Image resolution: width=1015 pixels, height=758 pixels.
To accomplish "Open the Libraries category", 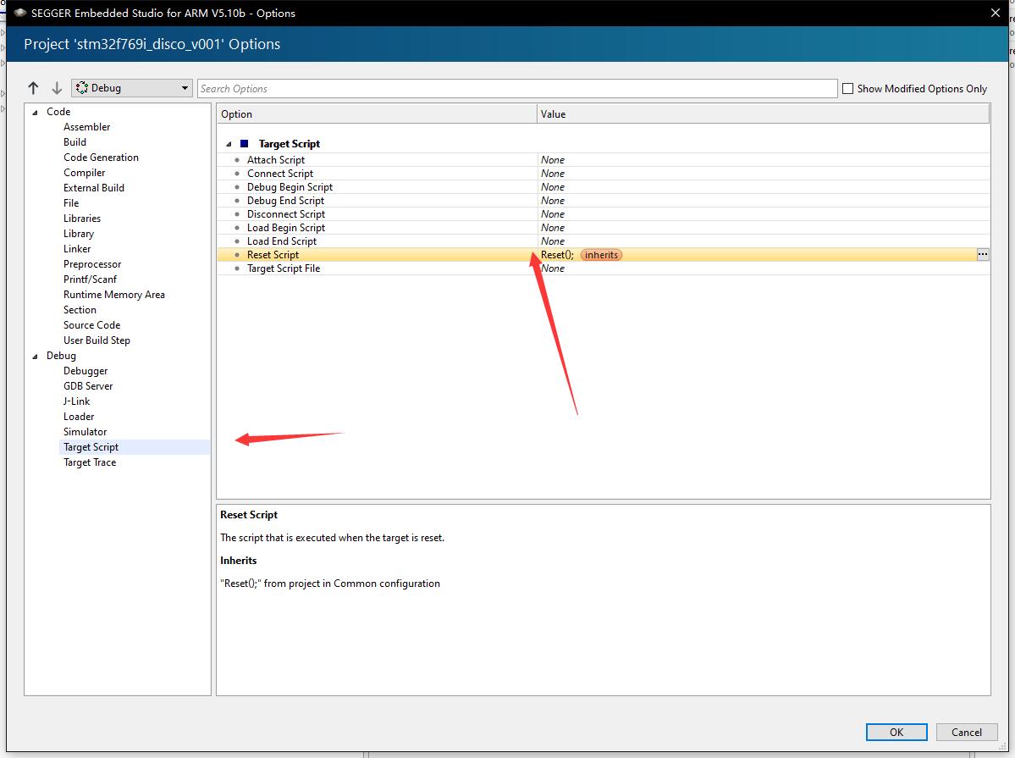I will 82,219.
